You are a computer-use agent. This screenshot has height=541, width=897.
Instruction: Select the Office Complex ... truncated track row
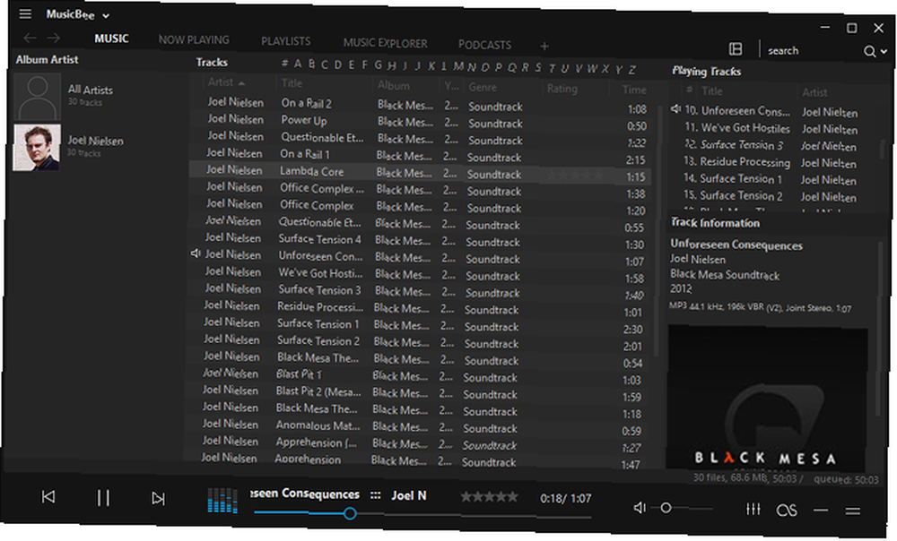click(x=421, y=189)
